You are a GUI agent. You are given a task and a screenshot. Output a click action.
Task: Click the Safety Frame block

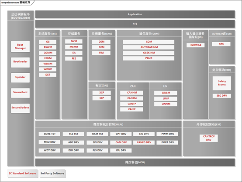pyautogui.click(x=222, y=83)
